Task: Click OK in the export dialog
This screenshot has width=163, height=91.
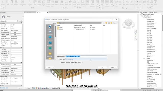Action: (x=102, y=67)
